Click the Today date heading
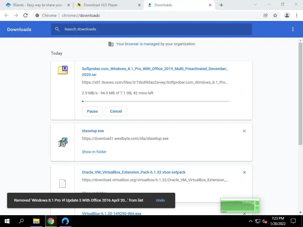 tap(57, 53)
